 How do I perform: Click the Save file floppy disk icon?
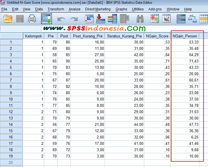(20, 19)
